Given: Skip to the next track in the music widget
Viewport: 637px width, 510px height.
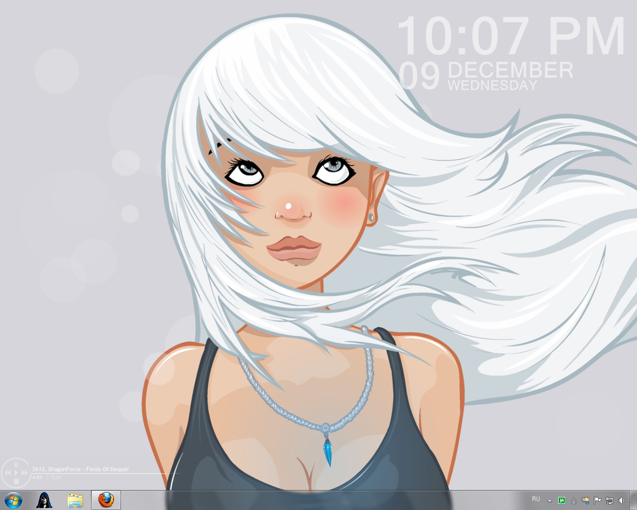Looking at the screenshot, I should (24, 473).
